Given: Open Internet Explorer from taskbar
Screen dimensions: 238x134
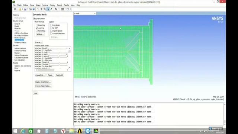Looking at the screenshot, I should (x=23, y=131).
